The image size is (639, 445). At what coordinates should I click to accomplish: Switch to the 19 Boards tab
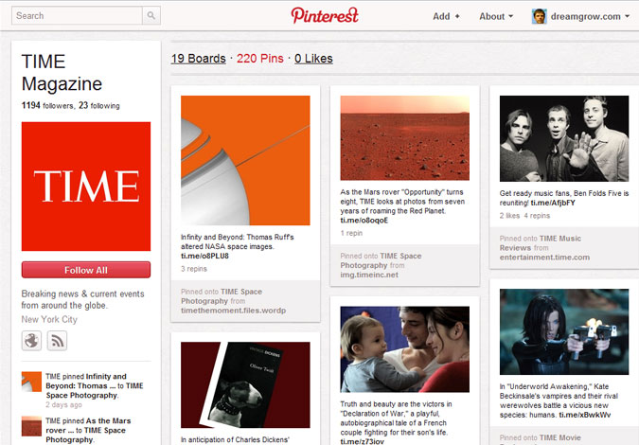click(199, 59)
